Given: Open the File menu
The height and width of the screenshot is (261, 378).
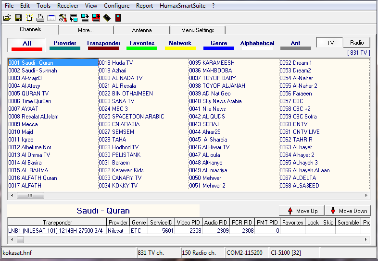Looking at the screenshot, I should (9, 6).
